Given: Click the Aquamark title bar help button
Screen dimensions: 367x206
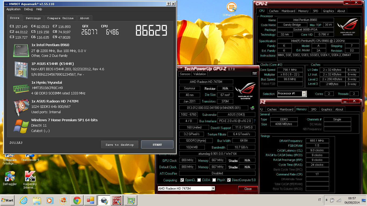Looking at the screenshot, I should coord(168,4).
